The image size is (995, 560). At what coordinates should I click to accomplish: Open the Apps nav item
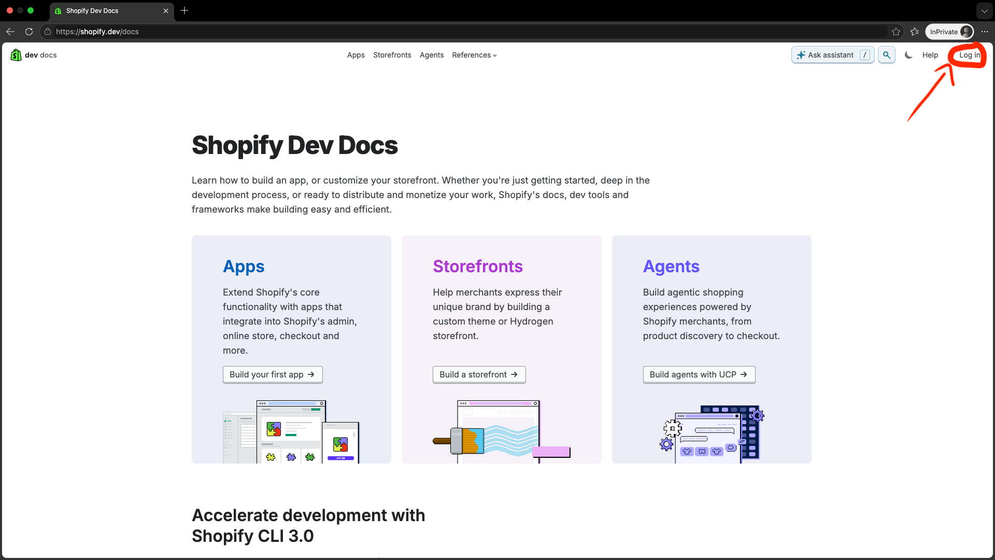(x=356, y=55)
